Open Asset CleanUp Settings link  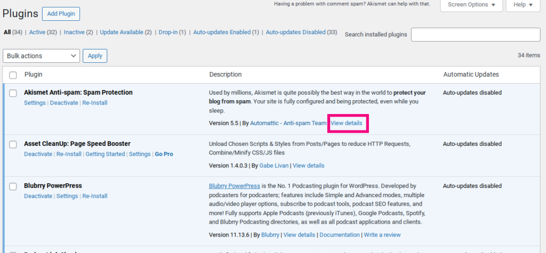(x=140, y=154)
